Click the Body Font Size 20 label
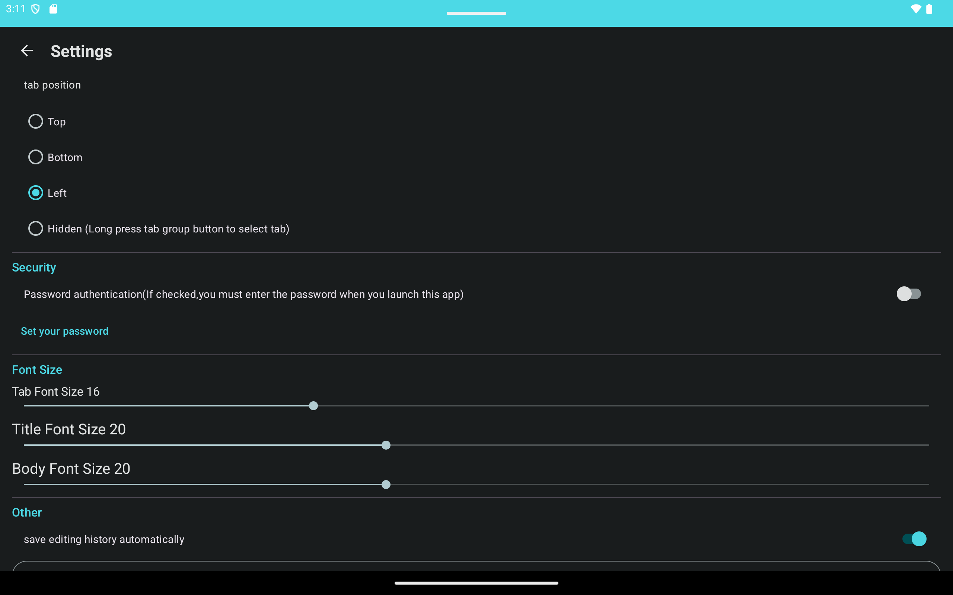This screenshot has height=595, width=953. (x=71, y=469)
